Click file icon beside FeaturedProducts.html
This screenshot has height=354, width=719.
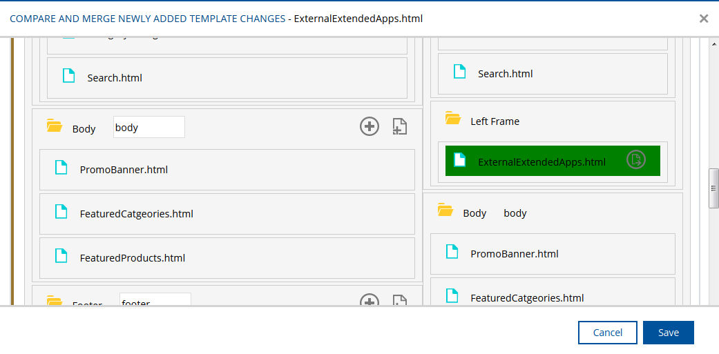(x=61, y=256)
